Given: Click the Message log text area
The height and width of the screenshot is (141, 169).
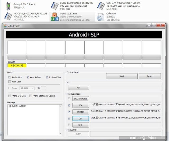Looking at the screenshot, I should pyautogui.click(x=34, y=120).
